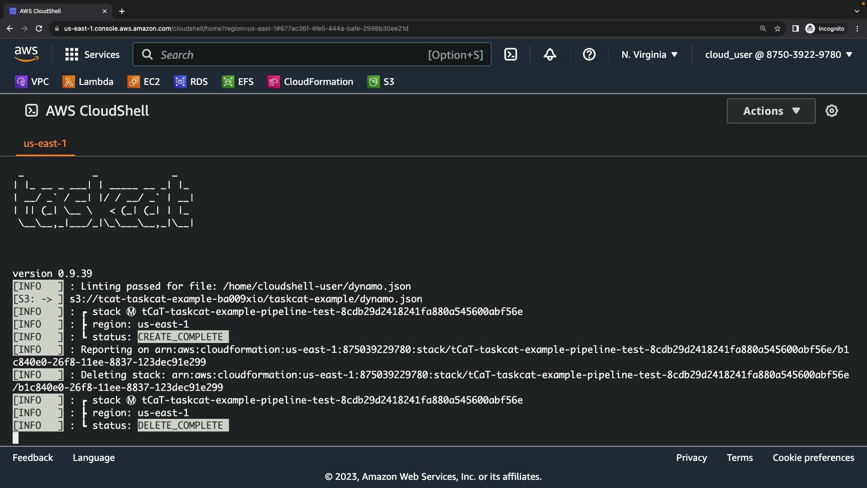Screen dimensions: 867x488
Task: Open the EC2 shortcut
Action: tap(144, 82)
